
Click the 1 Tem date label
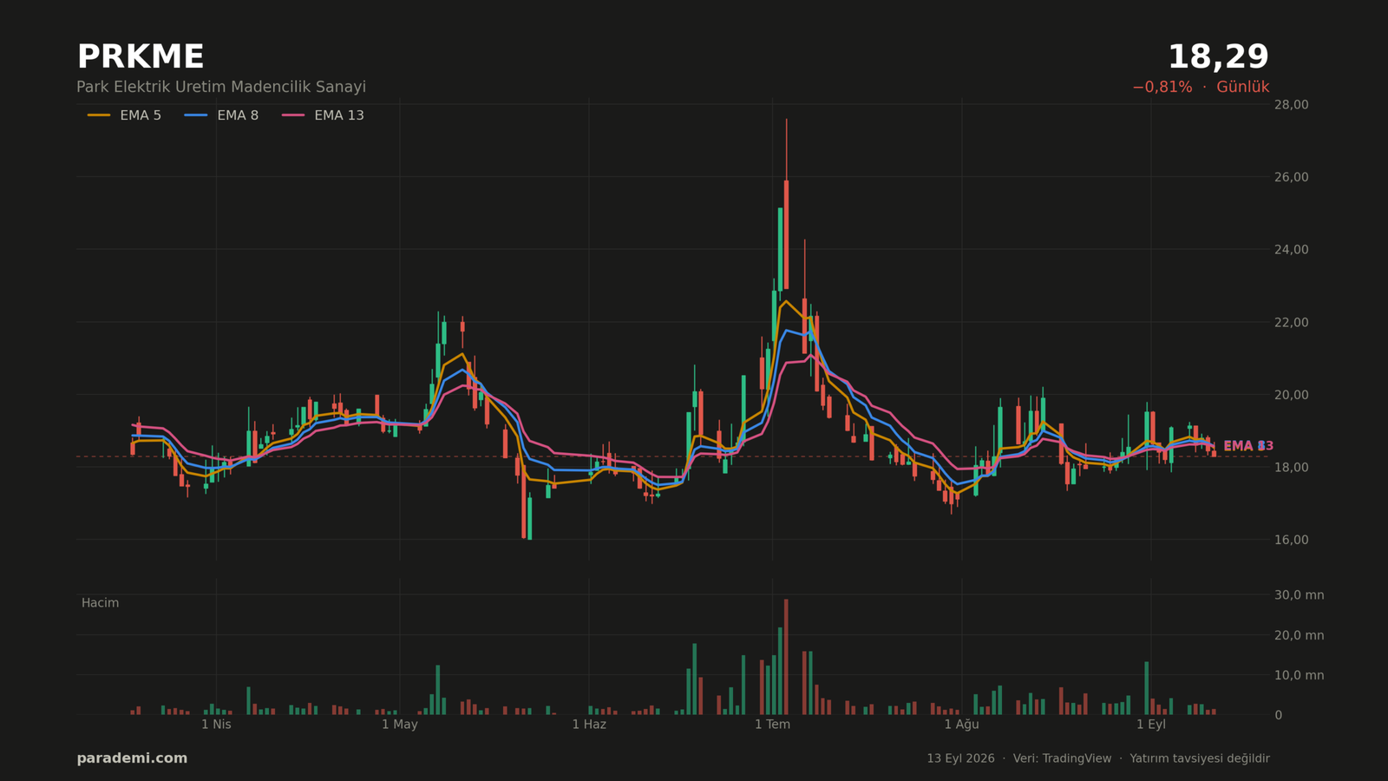(772, 725)
